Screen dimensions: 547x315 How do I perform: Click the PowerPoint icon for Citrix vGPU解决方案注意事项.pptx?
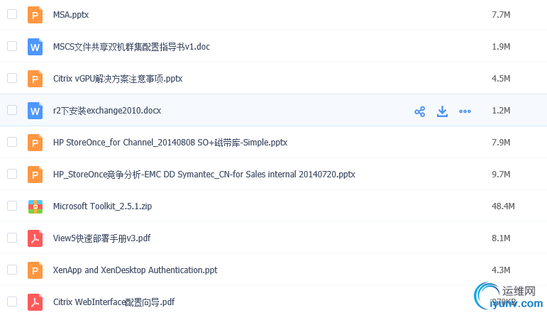35,79
